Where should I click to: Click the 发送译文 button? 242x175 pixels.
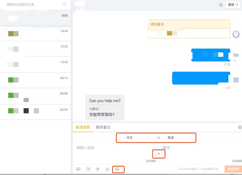(233, 169)
